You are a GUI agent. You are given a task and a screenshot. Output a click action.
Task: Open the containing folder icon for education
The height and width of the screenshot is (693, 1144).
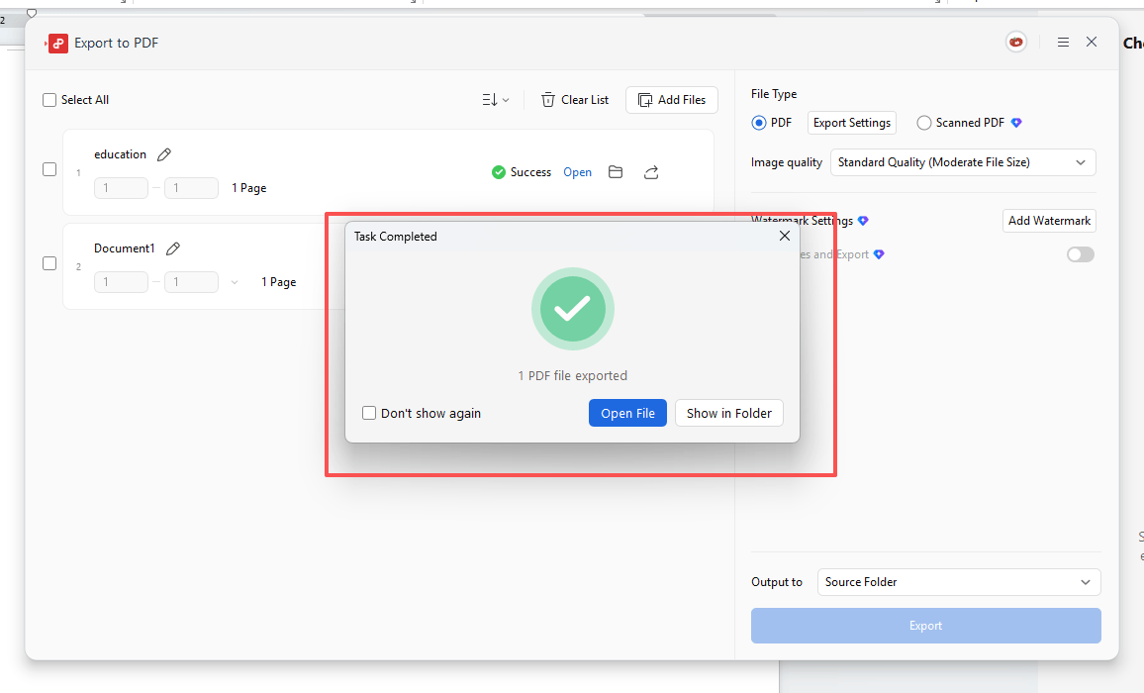616,172
